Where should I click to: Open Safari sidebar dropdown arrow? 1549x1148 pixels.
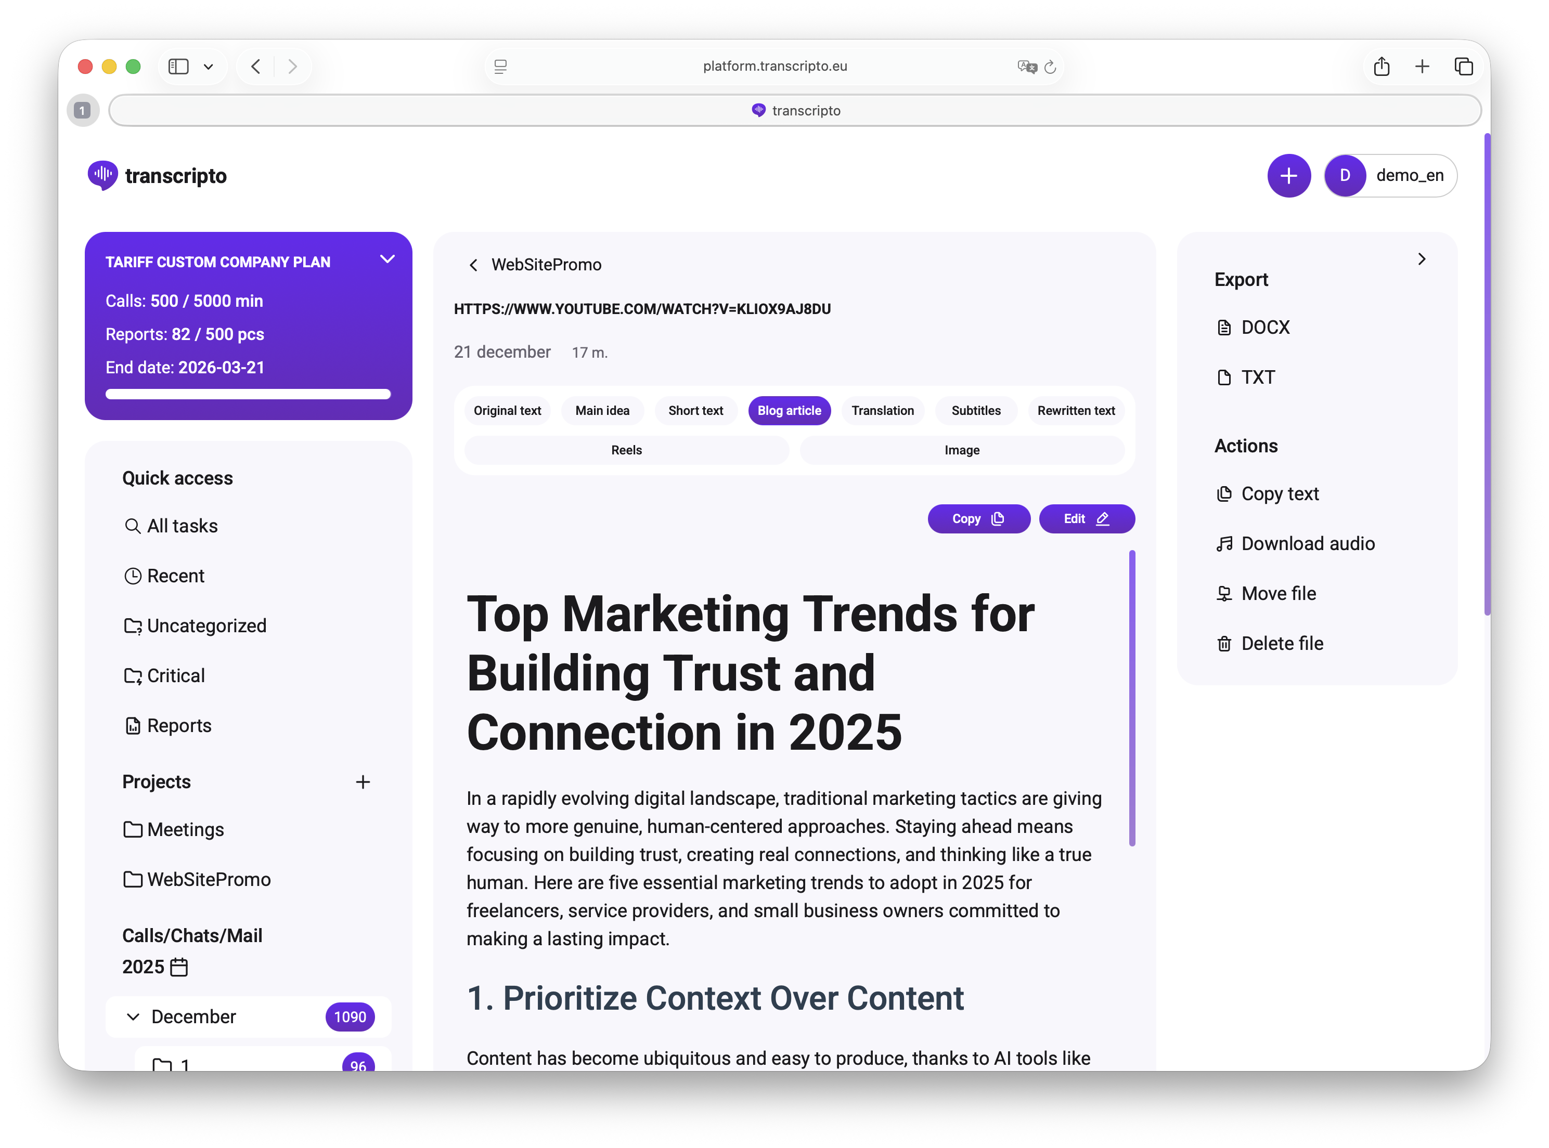pos(208,67)
